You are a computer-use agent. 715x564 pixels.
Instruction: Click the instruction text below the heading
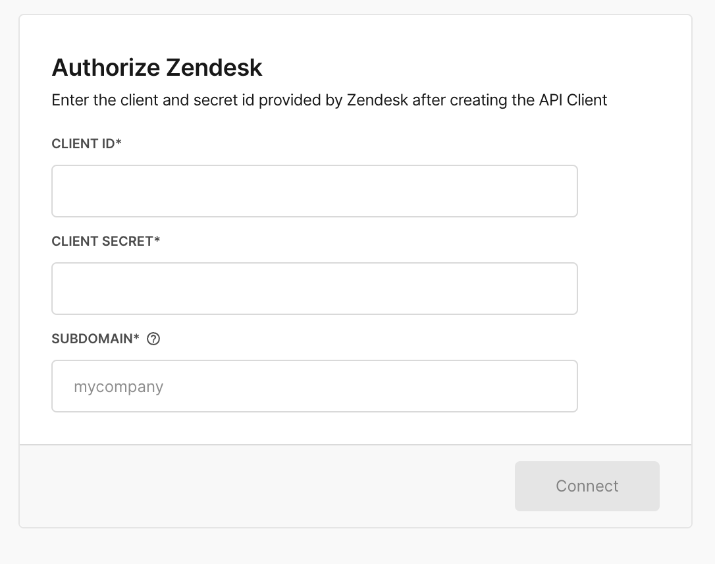329,100
